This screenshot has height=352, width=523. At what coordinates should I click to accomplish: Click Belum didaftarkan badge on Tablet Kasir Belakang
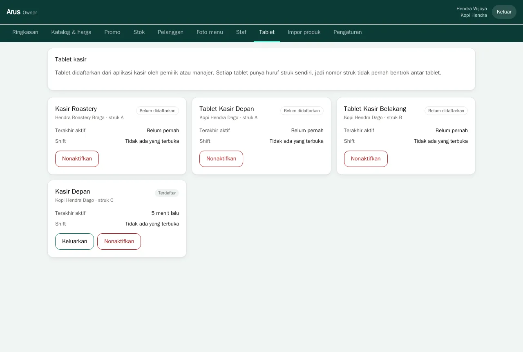pyautogui.click(x=446, y=111)
